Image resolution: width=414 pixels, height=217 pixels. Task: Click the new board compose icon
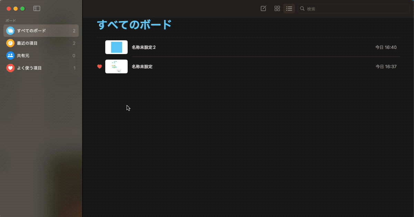click(x=263, y=9)
